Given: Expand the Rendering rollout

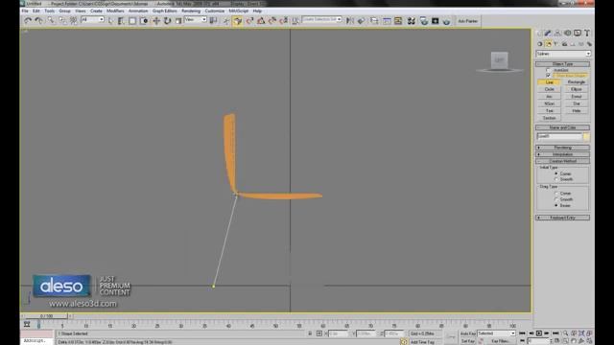Looking at the screenshot, I should (563, 148).
